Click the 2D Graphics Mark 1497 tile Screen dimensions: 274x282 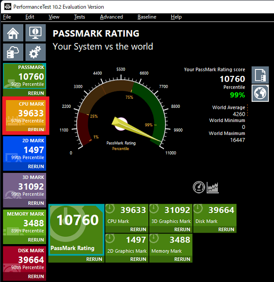pos(127,245)
